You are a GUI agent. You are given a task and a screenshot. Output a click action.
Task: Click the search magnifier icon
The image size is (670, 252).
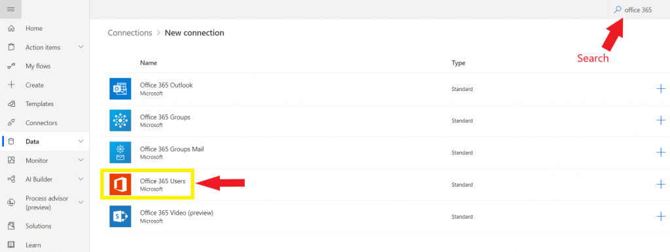point(618,9)
